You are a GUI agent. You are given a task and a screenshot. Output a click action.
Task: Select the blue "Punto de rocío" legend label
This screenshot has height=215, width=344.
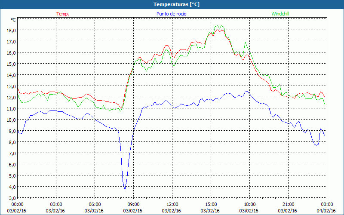pos(171,14)
